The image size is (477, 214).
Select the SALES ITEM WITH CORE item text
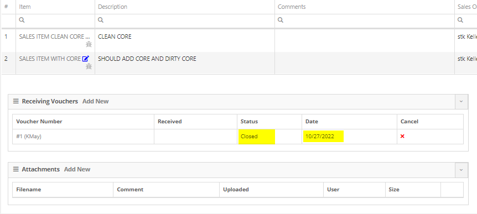point(50,59)
